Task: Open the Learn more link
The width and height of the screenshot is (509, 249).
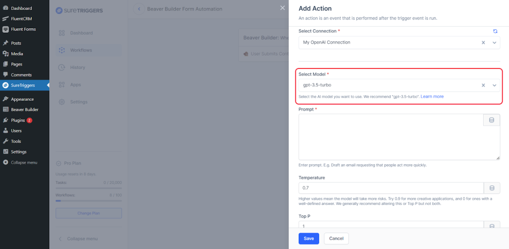Action: 432,96
